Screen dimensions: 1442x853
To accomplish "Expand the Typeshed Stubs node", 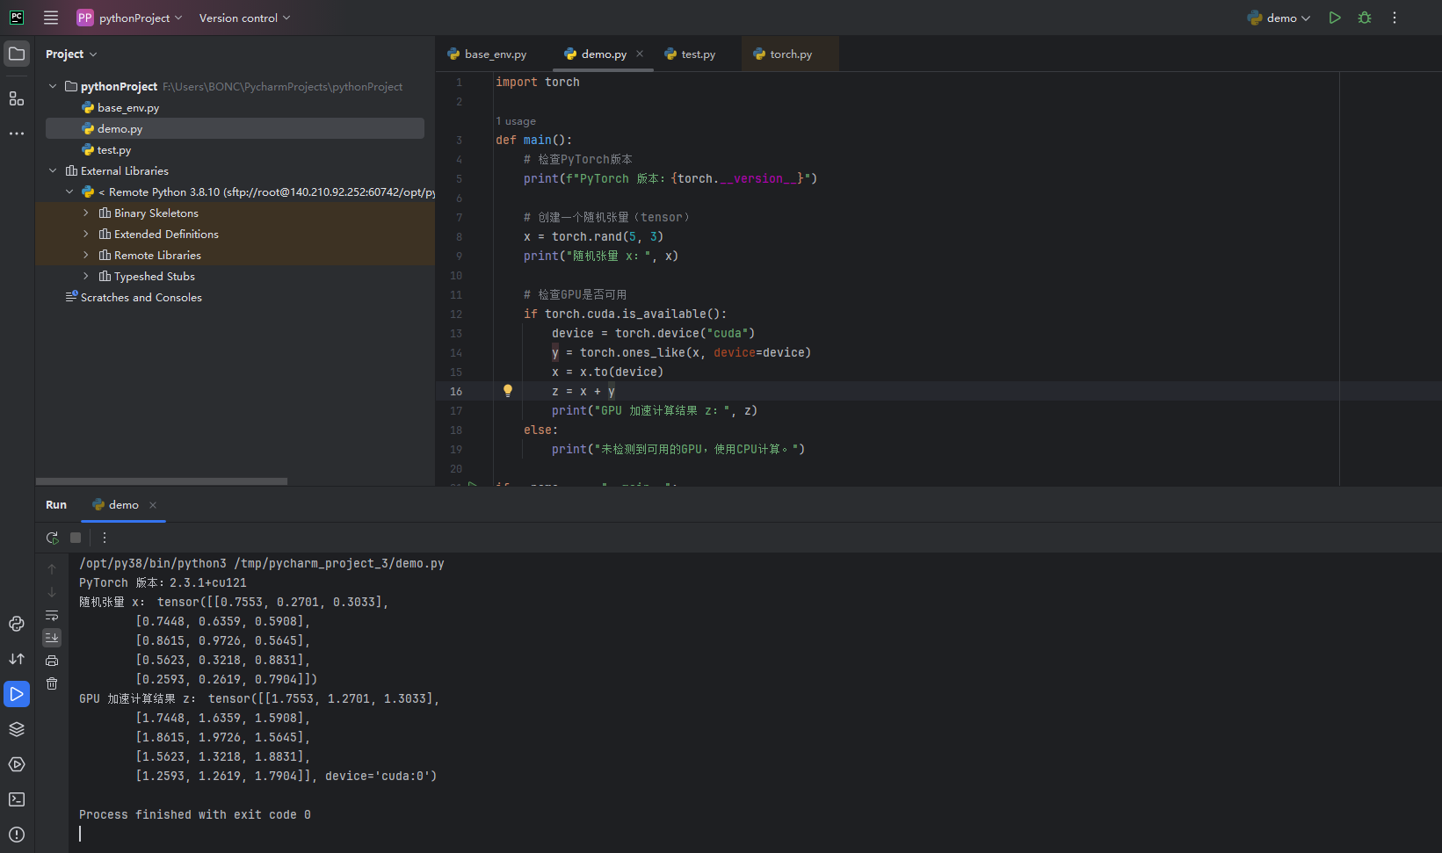I will click(86, 276).
